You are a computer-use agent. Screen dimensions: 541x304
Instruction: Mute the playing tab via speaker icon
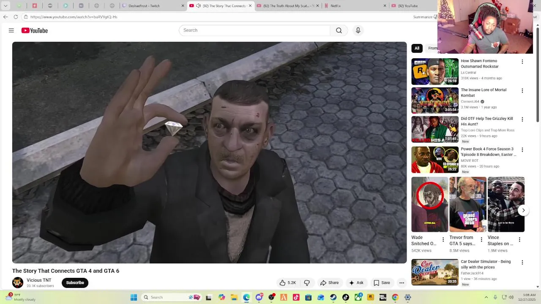[198, 6]
